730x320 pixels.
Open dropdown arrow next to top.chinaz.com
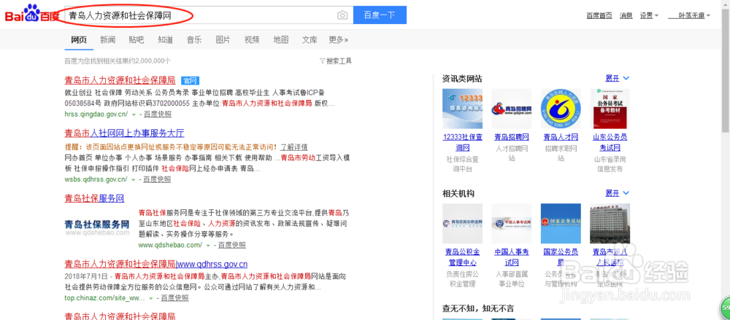(151, 298)
